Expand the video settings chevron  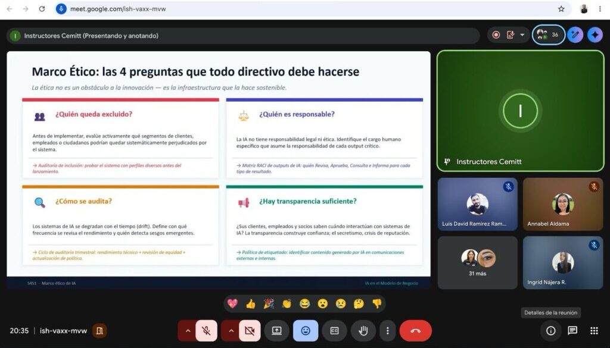231,331
